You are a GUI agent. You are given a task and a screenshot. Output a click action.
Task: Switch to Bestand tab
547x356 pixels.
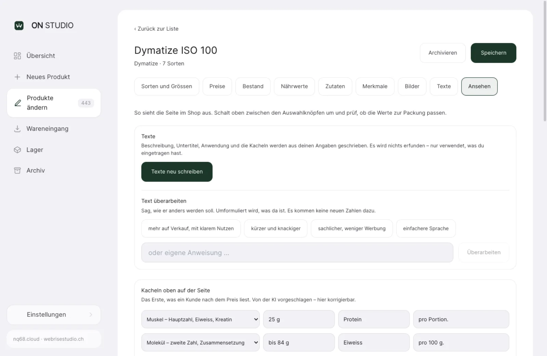[253, 86]
